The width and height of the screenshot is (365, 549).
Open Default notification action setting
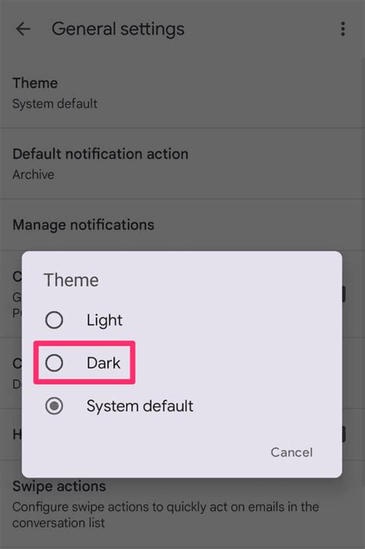click(x=182, y=164)
